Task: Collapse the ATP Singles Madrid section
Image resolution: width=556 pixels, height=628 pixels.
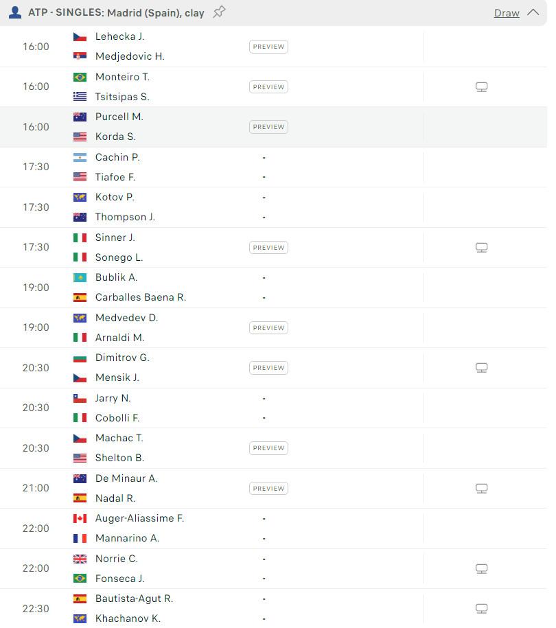Action: pos(533,12)
